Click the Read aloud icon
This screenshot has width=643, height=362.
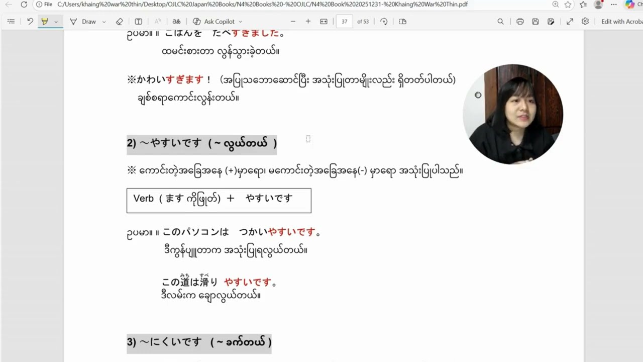pyautogui.click(x=158, y=22)
